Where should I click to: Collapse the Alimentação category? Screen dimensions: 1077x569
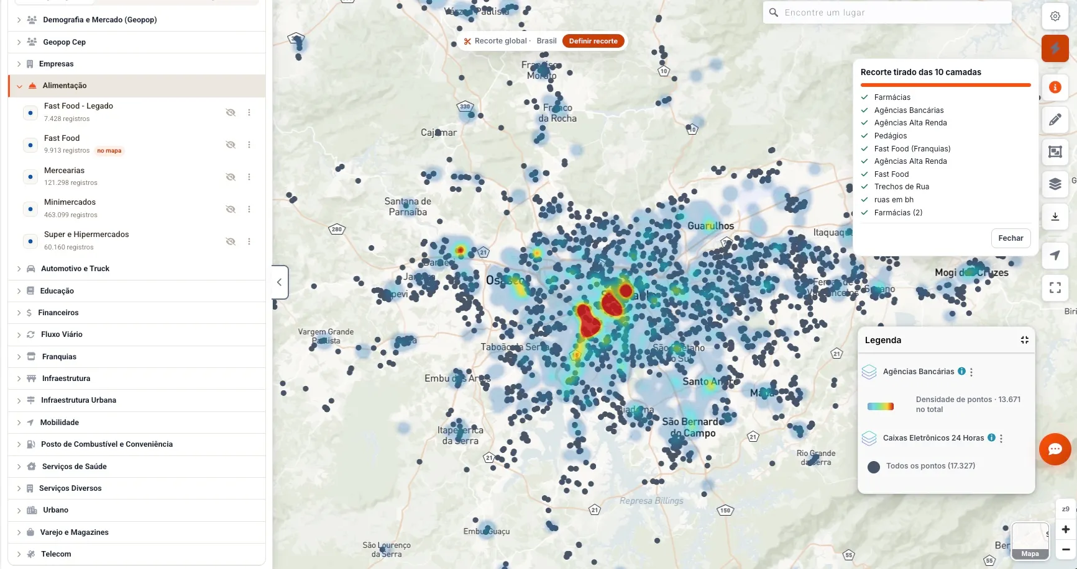(137, 86)
